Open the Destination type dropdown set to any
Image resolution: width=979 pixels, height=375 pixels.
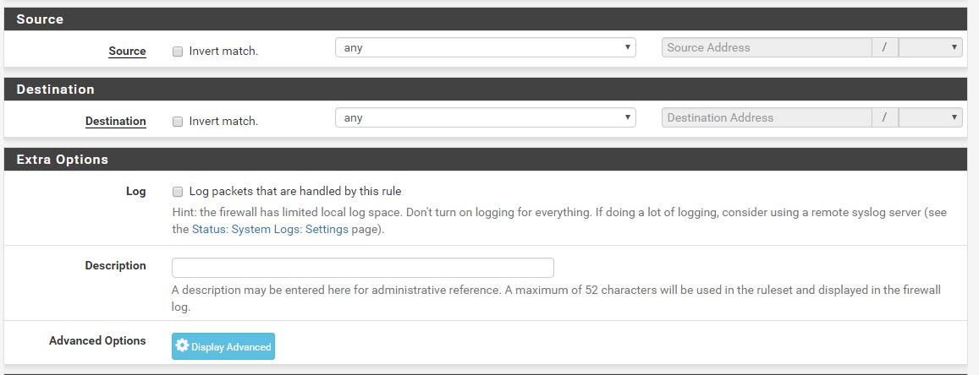coord(485,117)
